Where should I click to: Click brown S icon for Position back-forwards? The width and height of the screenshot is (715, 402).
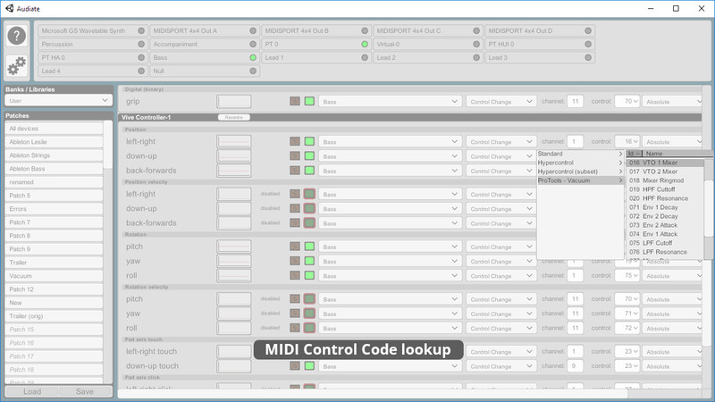[295, 171]
